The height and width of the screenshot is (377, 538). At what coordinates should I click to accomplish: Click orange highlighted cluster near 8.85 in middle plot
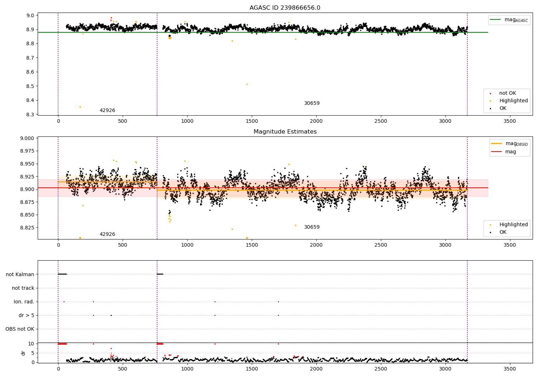pyautogui.click(x=170, y=218)
